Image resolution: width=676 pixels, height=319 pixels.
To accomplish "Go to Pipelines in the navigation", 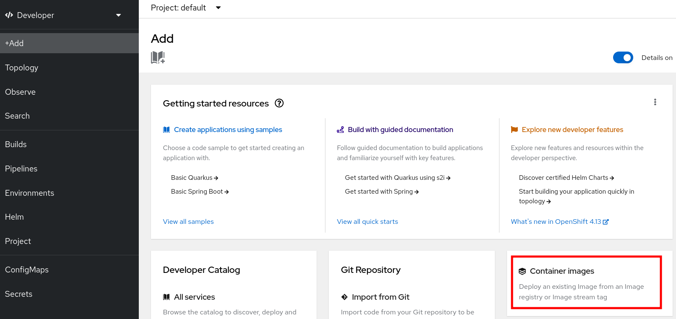I will coord(21,169).
